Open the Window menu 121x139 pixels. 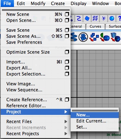point(100,3)
